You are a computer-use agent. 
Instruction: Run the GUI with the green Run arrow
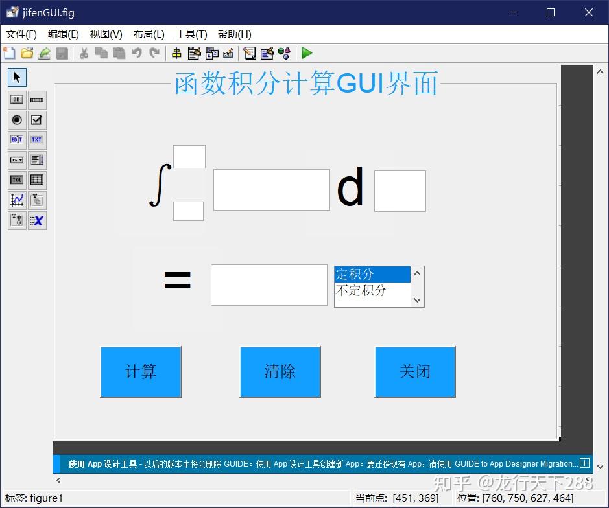coord(305,53)
